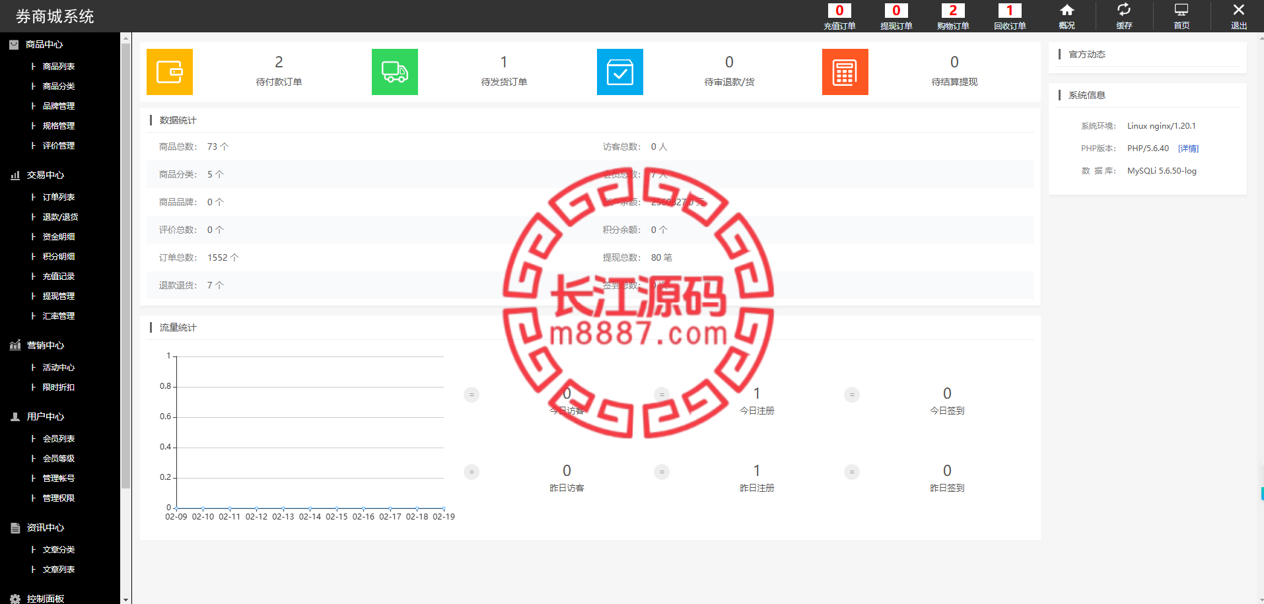Open 品牌管理 in the sidebar
The image size is (1264, 604).
click(59, 106)
